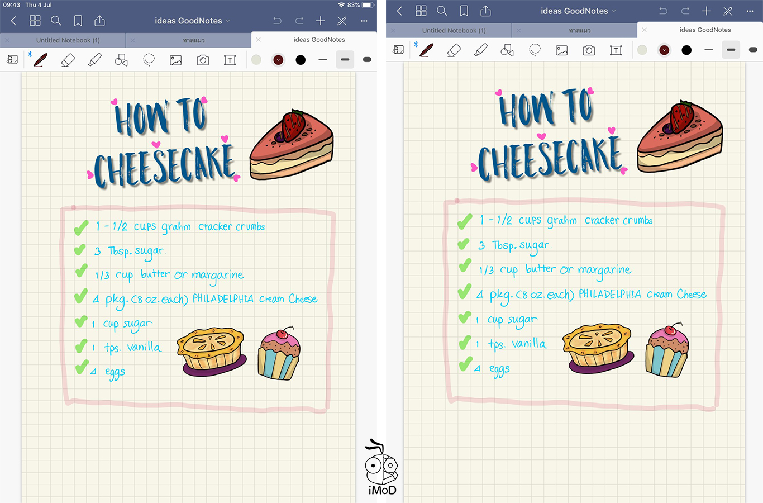Select the Eraser tool in left window
This screenshot has width=763, height=503.
pyautogui.click(x=68, y=60)
